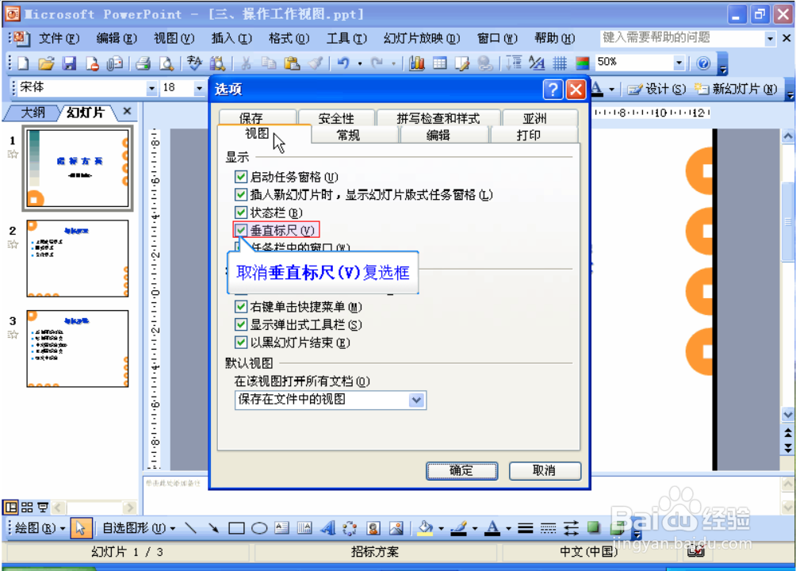Switch to the 拼写检查和样式 tab
The image size is (796, 571).
pyautogui.click(x=438, y=118)
